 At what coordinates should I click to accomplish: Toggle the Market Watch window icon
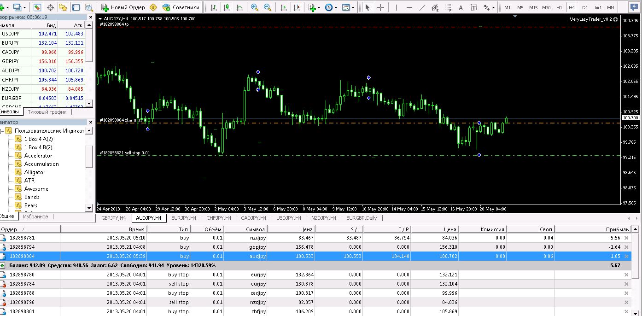[37, 7]
